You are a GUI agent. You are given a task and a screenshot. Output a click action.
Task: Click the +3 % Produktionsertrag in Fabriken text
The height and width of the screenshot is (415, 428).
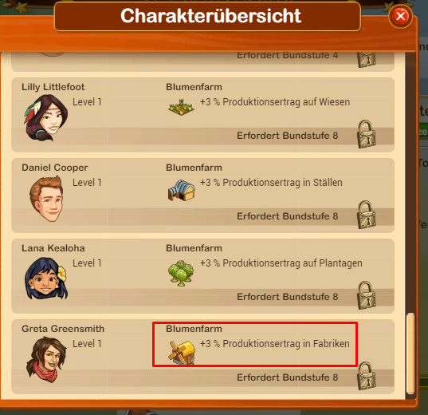point(275,344)
